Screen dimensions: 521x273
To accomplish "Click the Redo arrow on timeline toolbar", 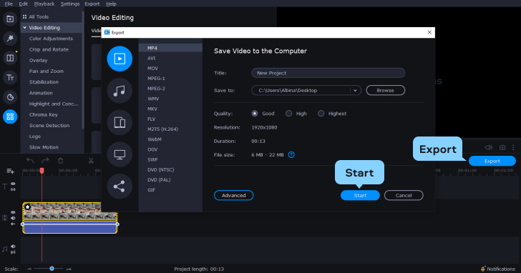I will pyautogui.click(x=45, y=161).
